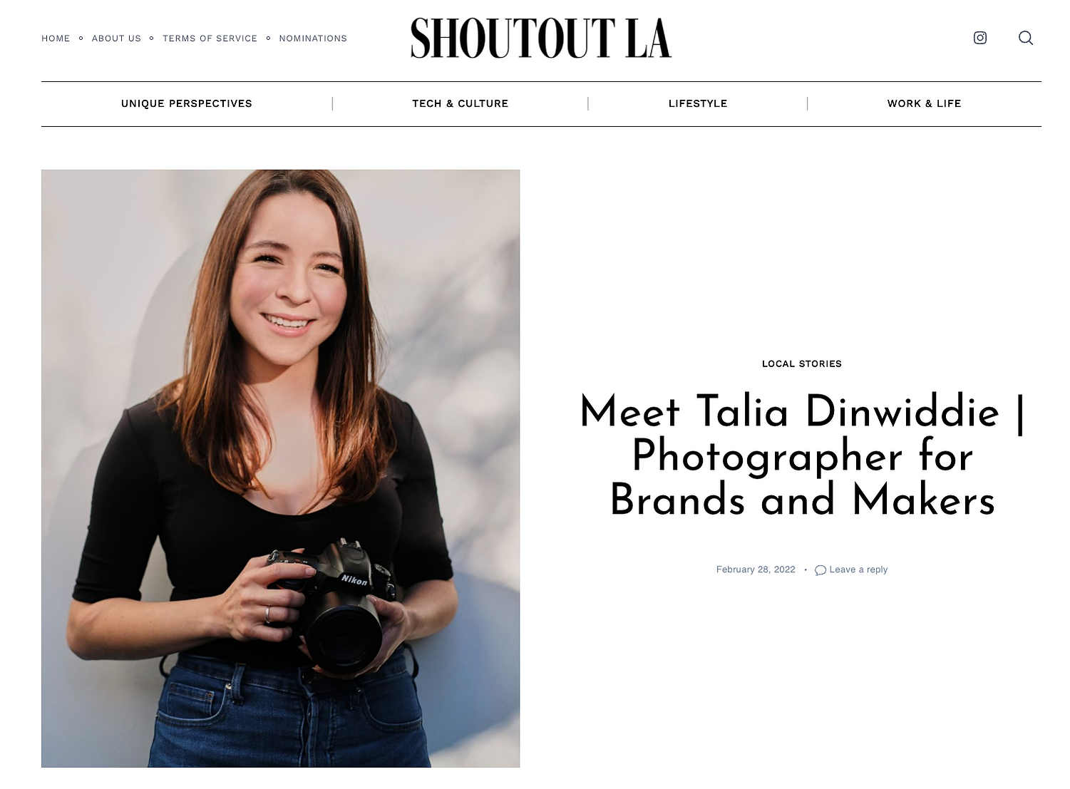Image resolution: width=1070 pixels, height=789 pixels.
Task: Open the UNIQUE PERSPECTIVES category
Action: (187, 103)
